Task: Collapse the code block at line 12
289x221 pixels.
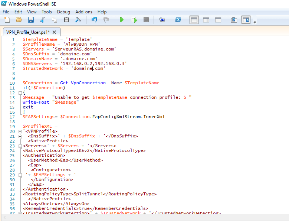Action: click(20, 93)
